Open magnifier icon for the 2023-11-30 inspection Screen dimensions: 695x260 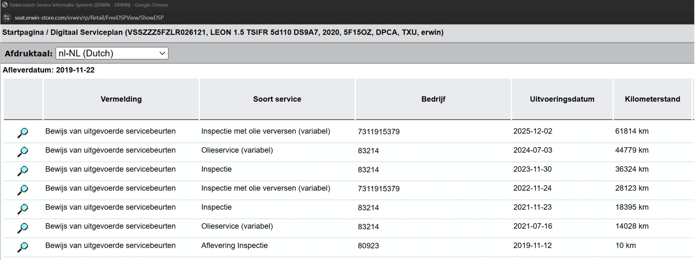(22, 171)
